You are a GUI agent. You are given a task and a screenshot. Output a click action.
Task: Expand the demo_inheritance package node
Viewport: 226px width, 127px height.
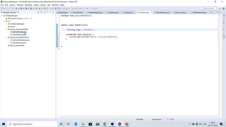(6, 46)
